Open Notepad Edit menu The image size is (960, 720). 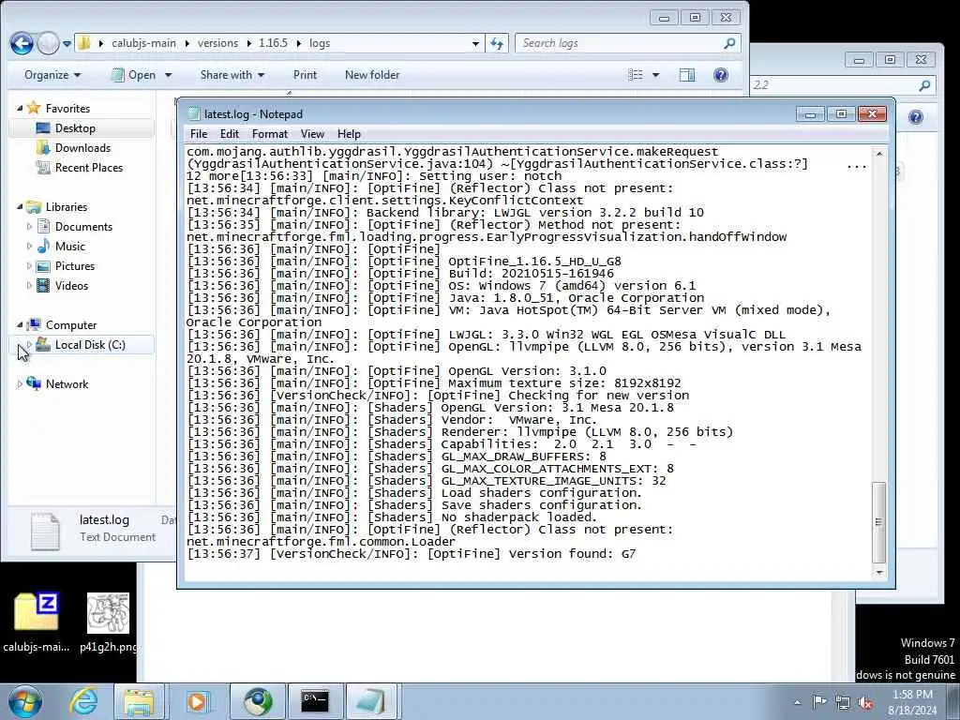[x=230, y=133]
